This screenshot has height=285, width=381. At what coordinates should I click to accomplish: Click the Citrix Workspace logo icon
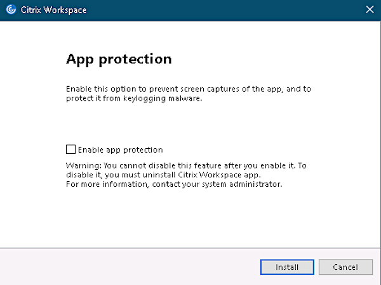point(11,9)
